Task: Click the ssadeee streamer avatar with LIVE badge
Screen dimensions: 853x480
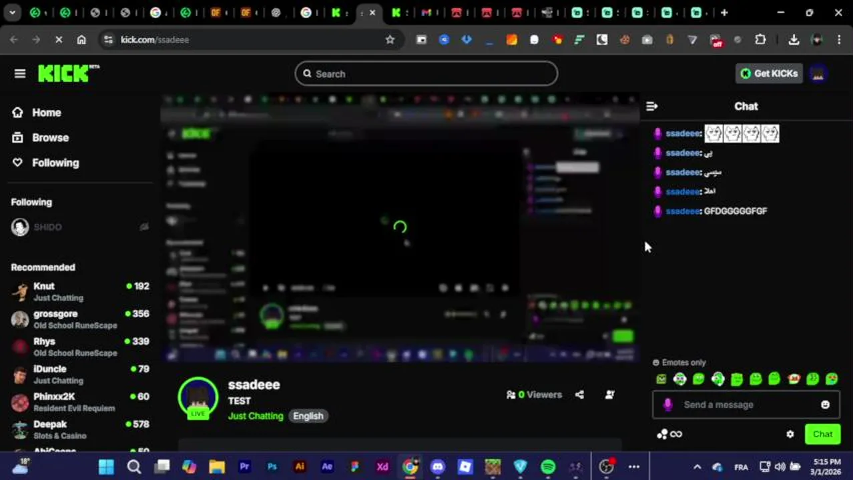Action: (x=198, y=398)
